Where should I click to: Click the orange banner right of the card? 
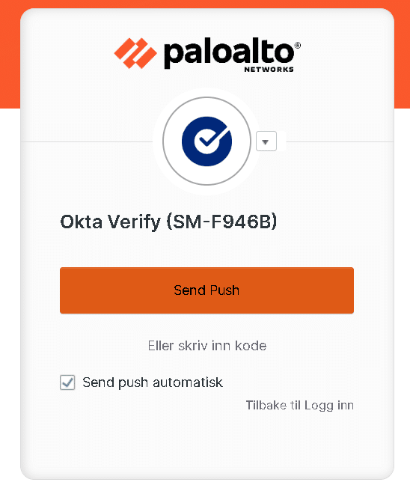(x=402, y=58)
